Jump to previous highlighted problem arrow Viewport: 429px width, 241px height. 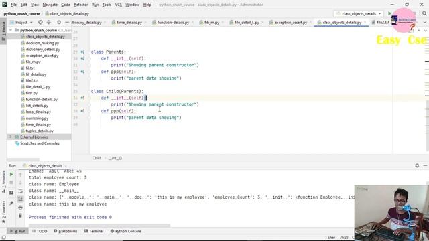coord(419,31)
